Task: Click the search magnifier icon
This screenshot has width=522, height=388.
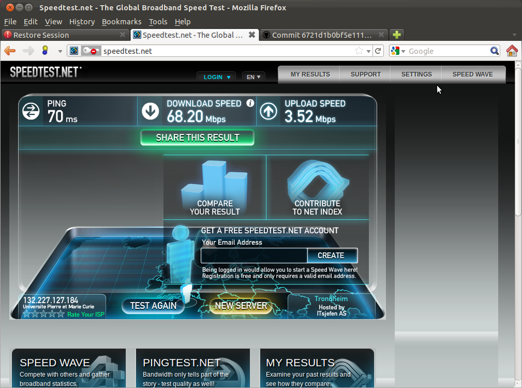Action: click(x=495, y=51)
